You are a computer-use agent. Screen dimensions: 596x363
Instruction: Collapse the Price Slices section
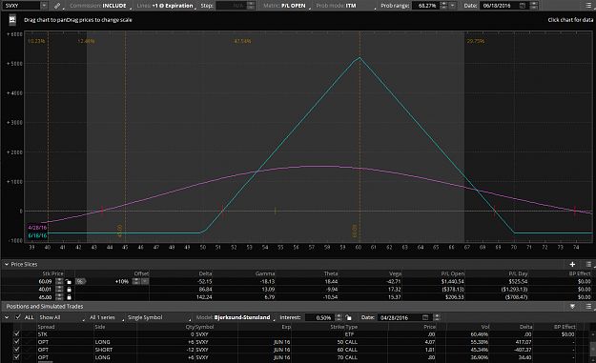[x=7, y=264]
